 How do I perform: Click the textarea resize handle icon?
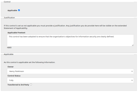coord(133,45)
